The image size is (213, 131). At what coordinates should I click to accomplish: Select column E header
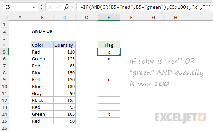(109, 17)
